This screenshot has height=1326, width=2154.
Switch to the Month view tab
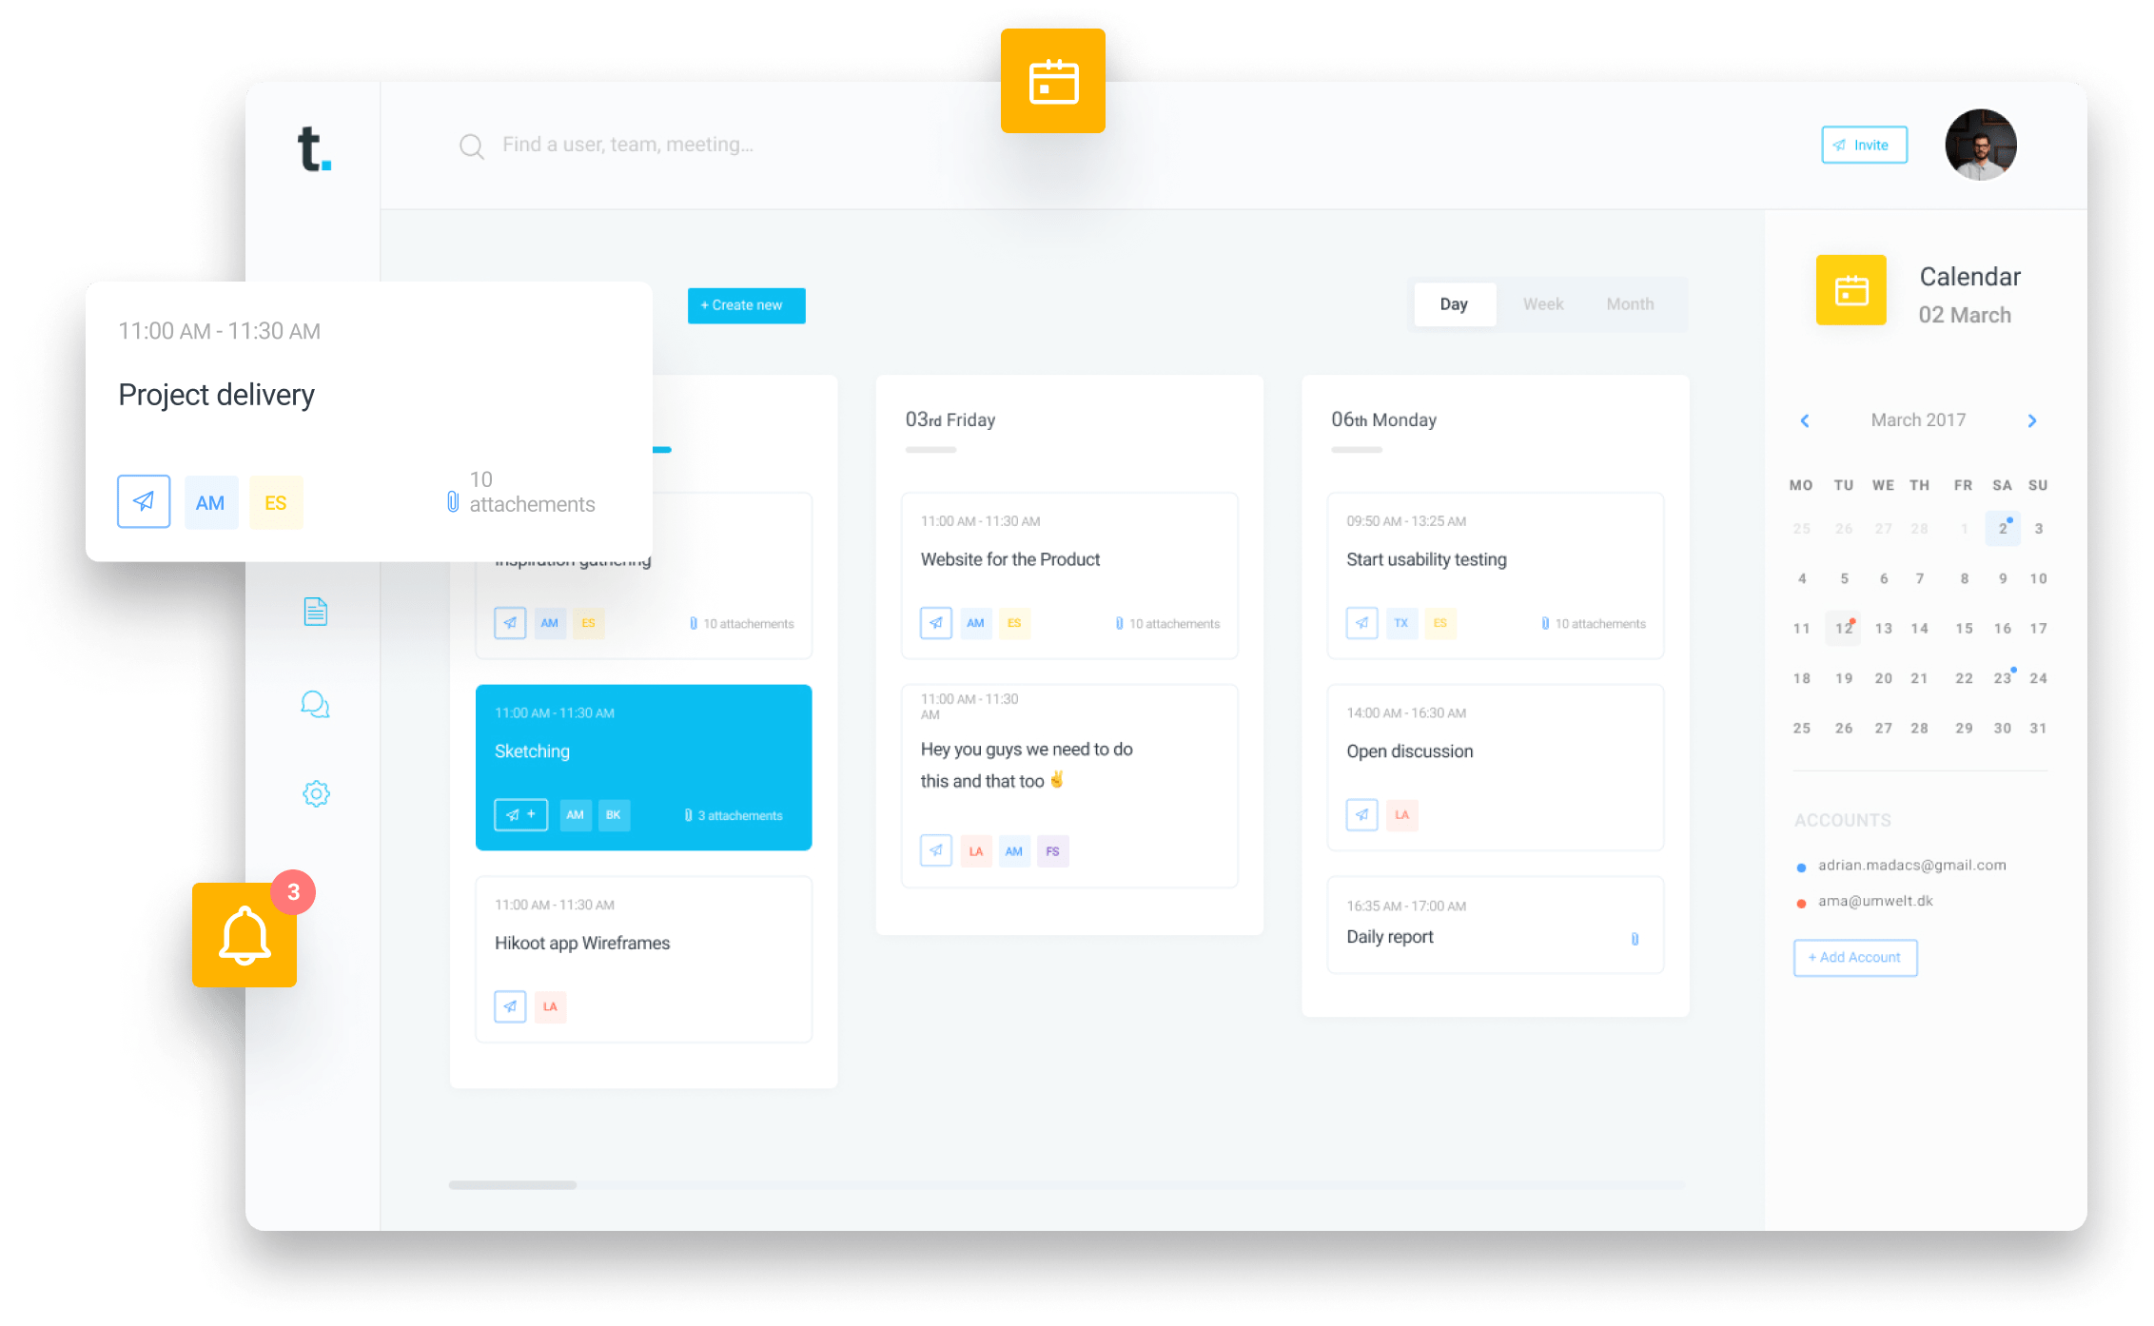(1630, 304)
